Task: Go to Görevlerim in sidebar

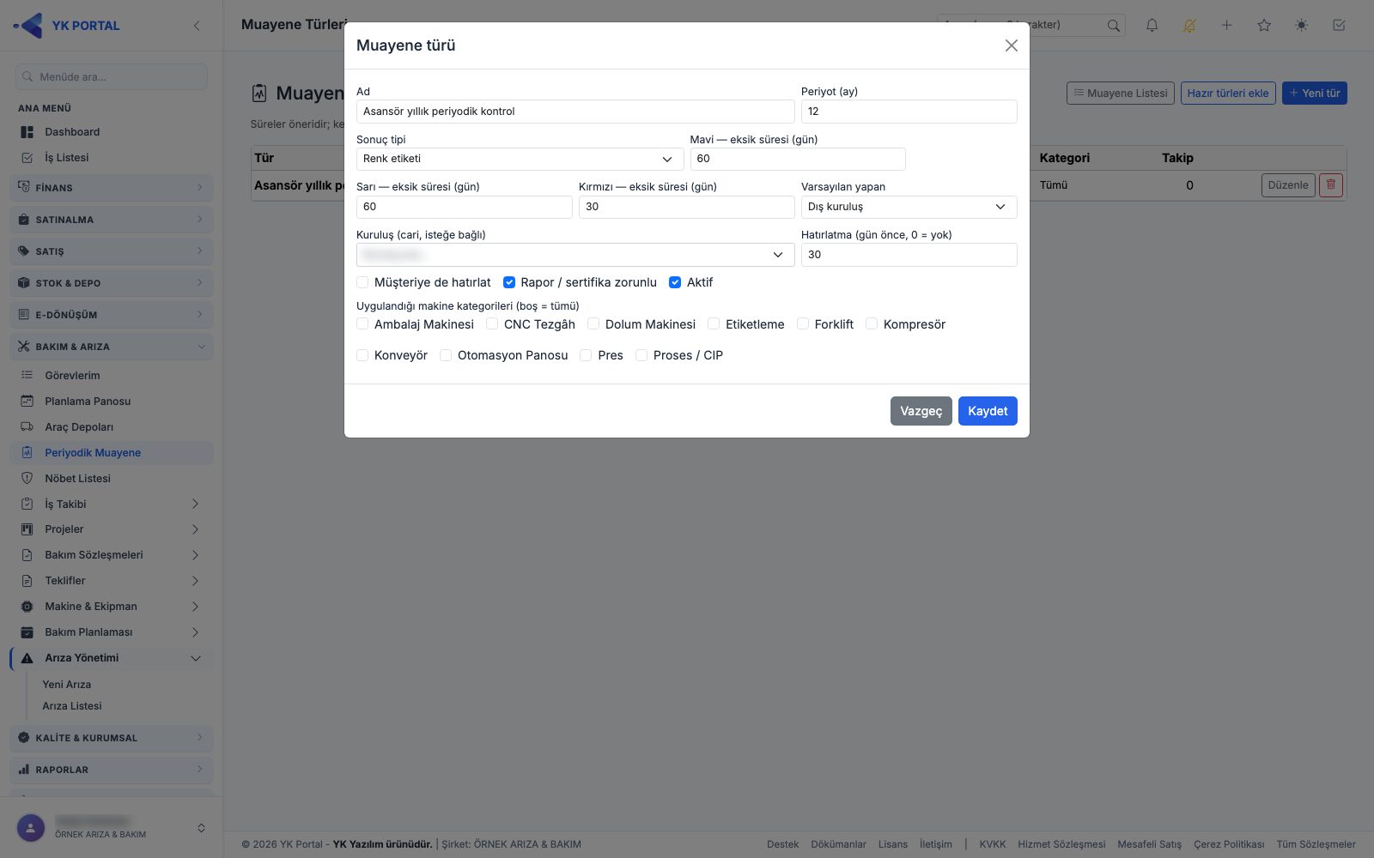Action: (x=112, y=376)
